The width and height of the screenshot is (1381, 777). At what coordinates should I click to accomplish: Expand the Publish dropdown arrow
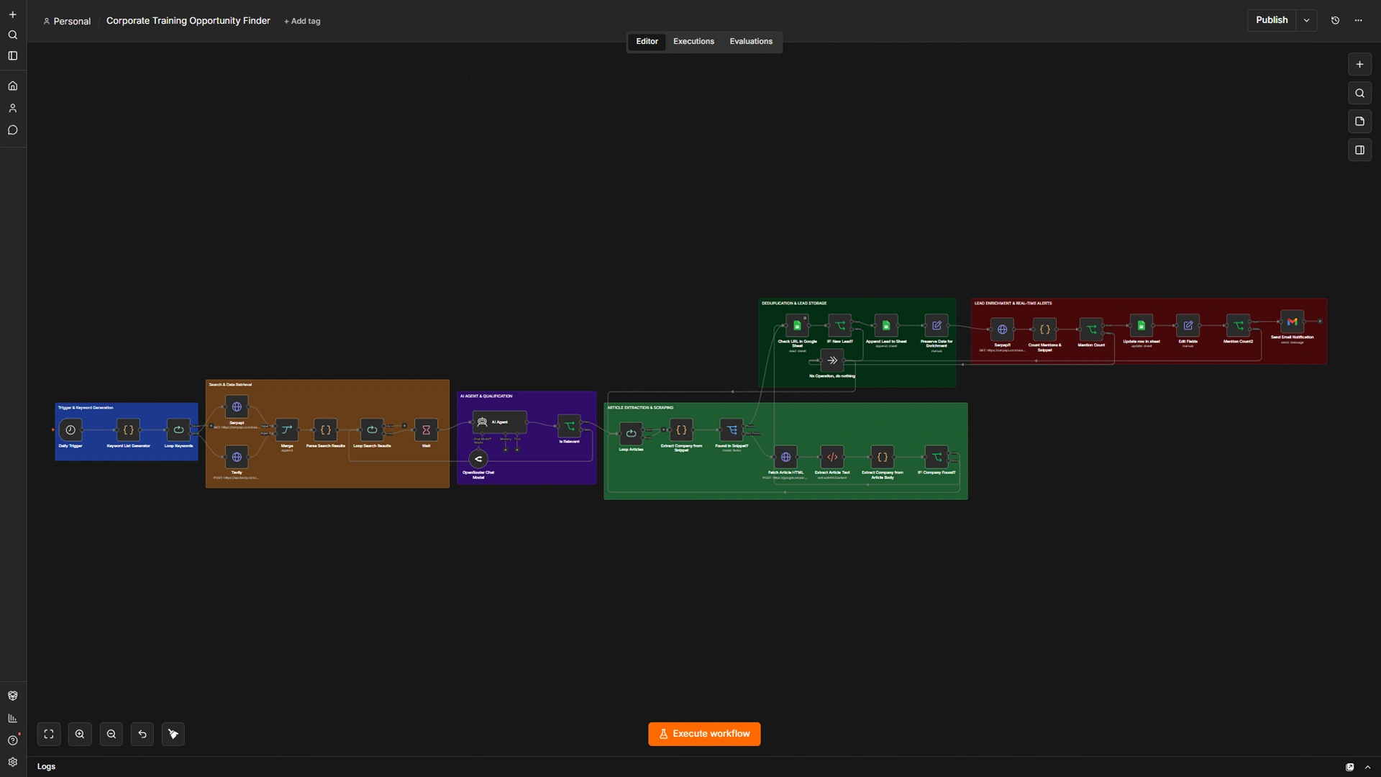[1307, 20]
